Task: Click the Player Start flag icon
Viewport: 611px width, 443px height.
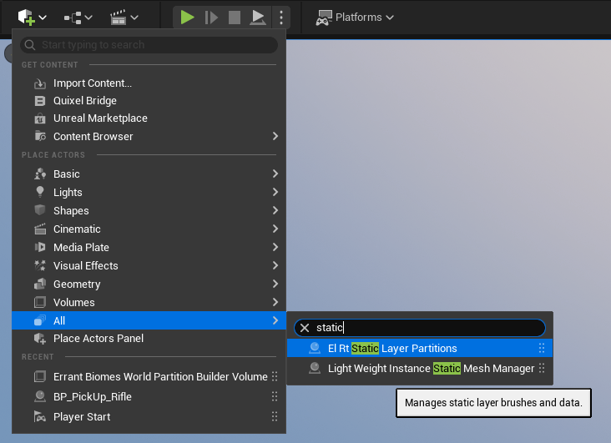Action: tap(40, 416)
